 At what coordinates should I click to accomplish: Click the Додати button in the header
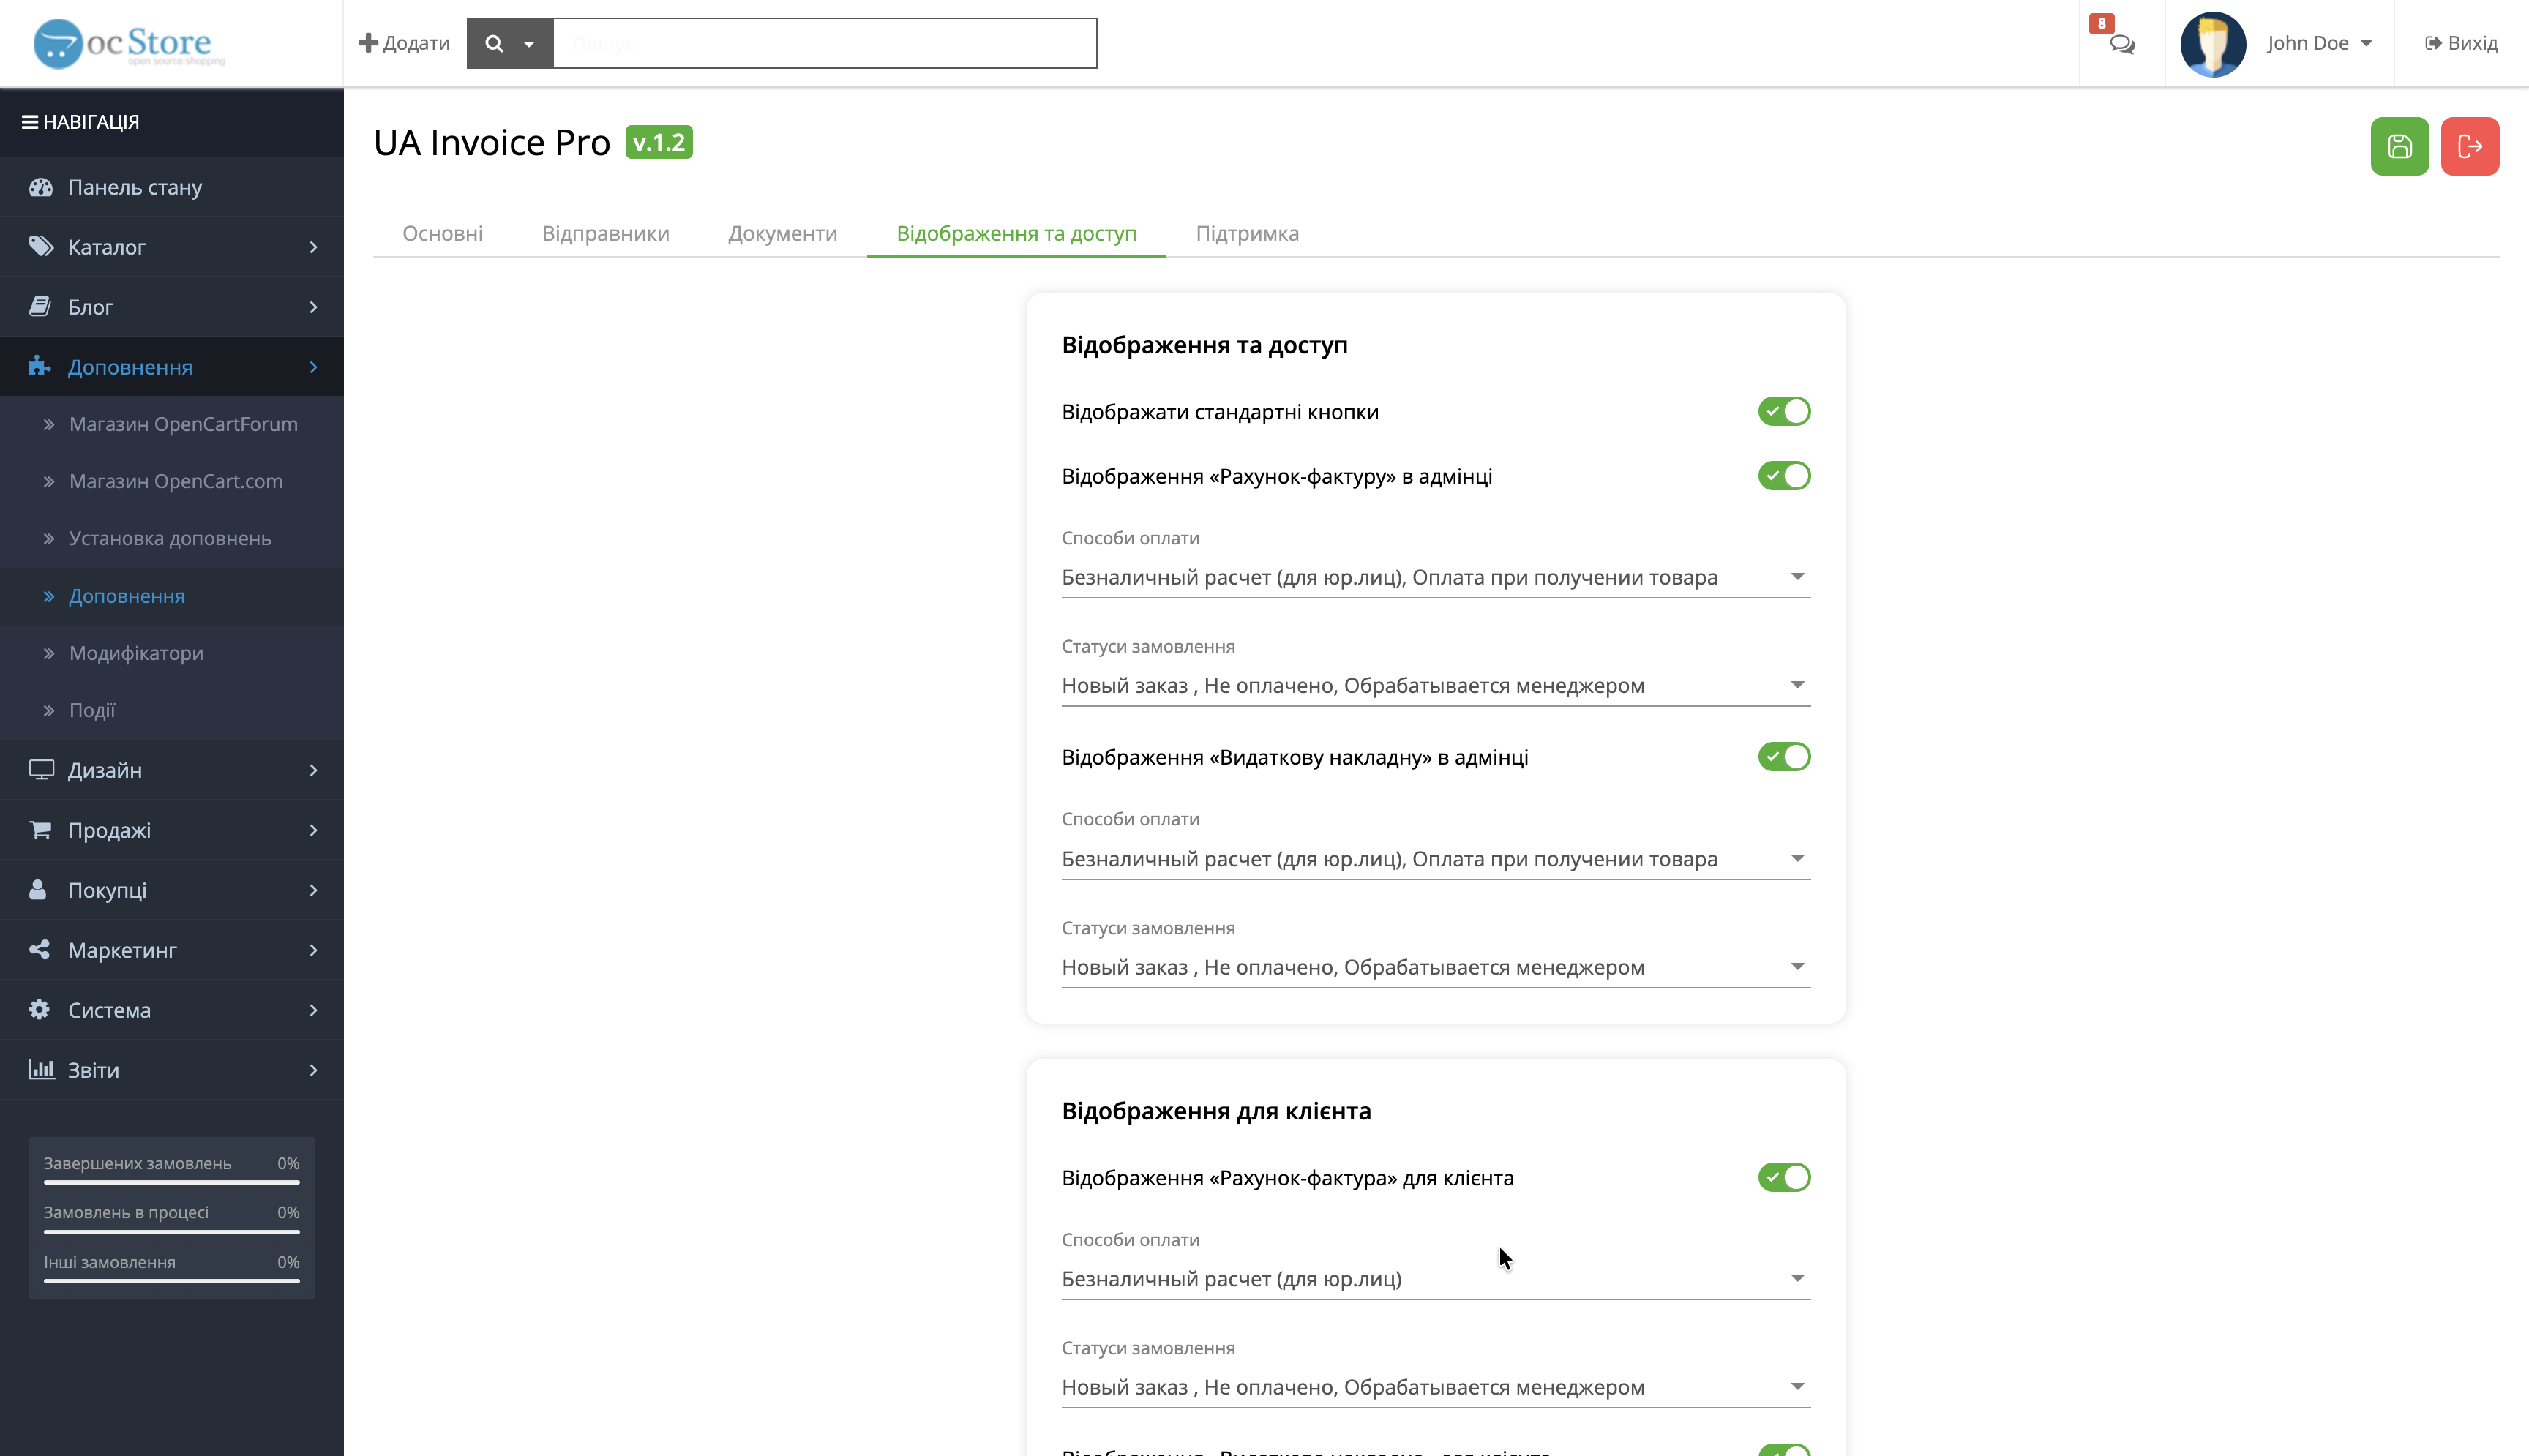(x=404, y=43)
